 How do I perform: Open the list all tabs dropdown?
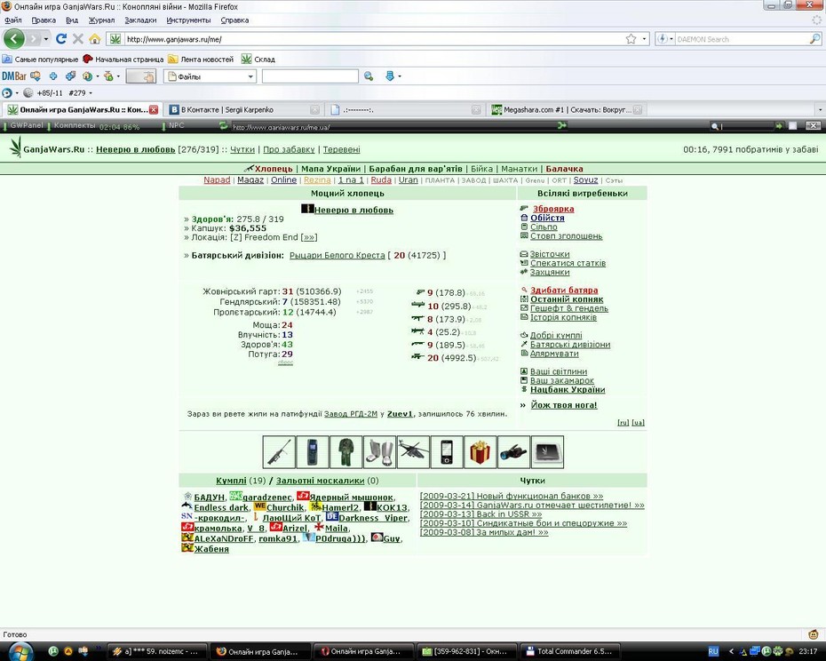820,109
